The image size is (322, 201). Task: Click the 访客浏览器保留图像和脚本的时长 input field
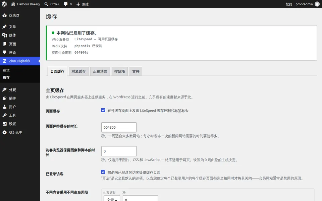[x=119, y=151]
